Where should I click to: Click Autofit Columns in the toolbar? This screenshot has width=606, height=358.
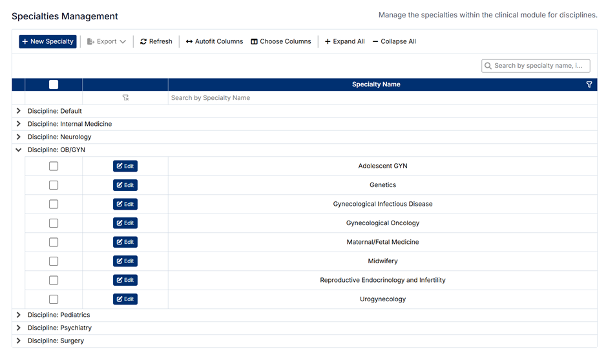[x=214, y=41]
